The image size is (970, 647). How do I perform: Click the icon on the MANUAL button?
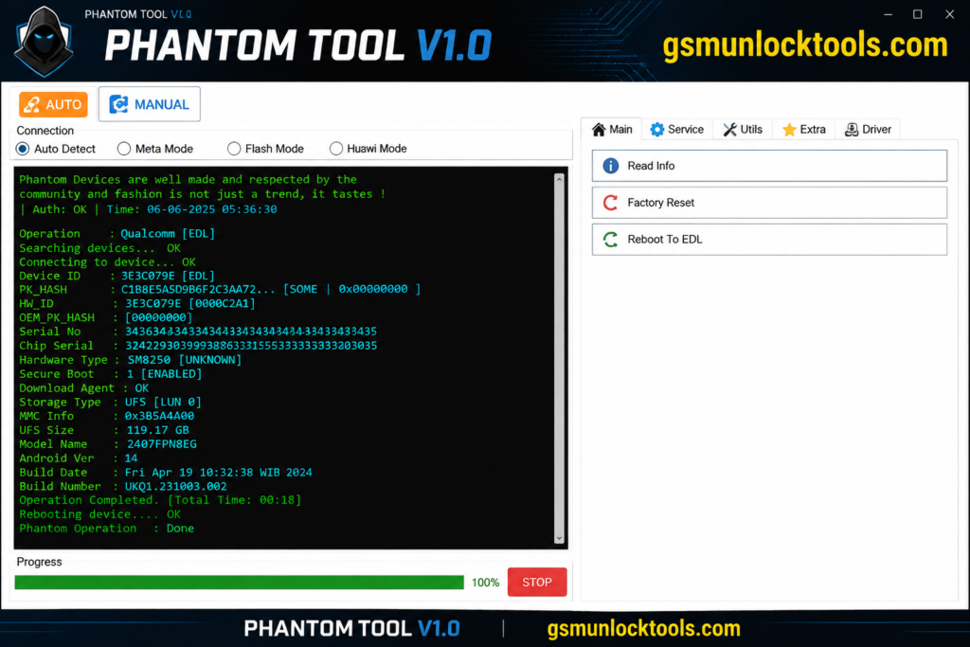[118, 104]
